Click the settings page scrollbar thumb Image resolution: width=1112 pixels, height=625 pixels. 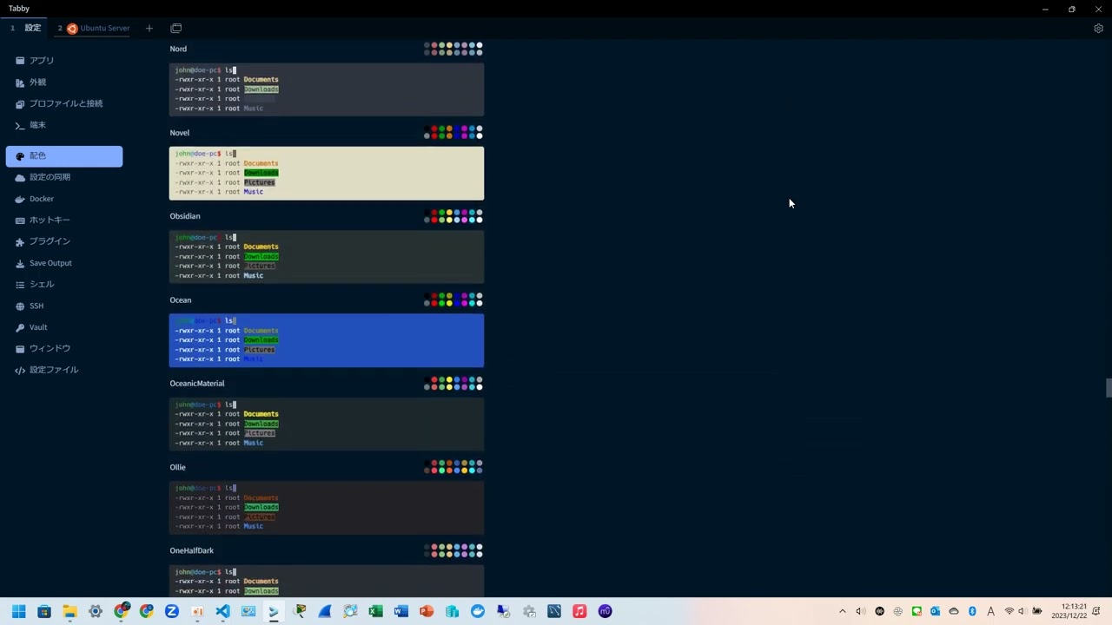[1109, 388]
